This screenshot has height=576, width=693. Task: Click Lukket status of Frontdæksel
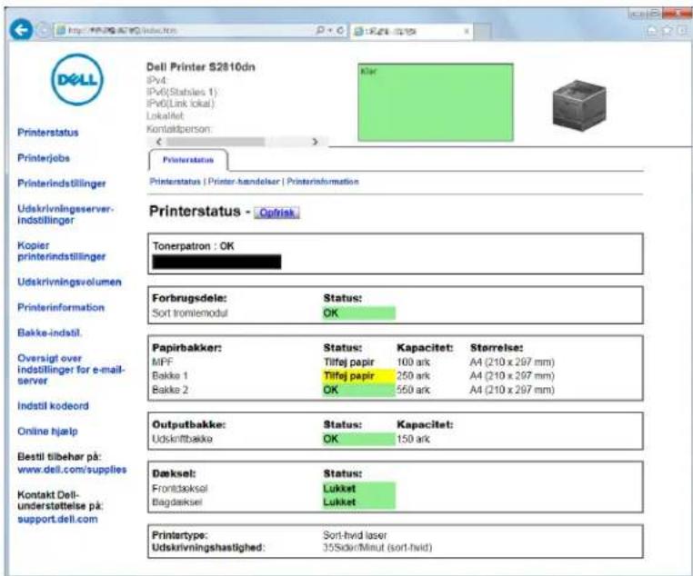(358, 489)
